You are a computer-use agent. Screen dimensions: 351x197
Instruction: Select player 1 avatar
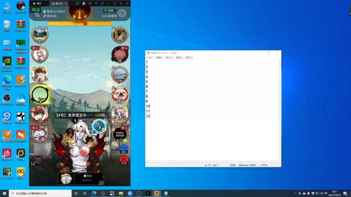(40, 35)
